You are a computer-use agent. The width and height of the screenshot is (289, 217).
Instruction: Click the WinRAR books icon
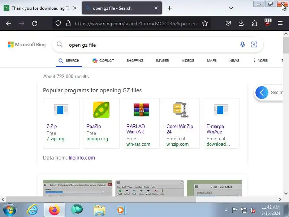click(141, 110)
